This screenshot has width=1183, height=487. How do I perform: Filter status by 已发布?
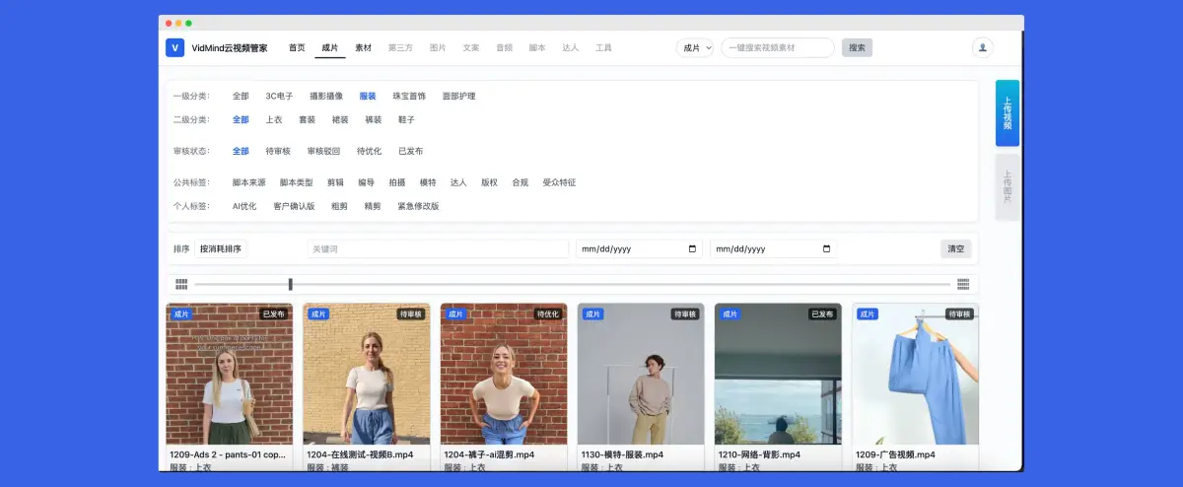(x=411, y=151)
